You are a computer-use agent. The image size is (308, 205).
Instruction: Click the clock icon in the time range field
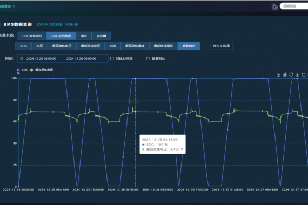coord(22,58)
